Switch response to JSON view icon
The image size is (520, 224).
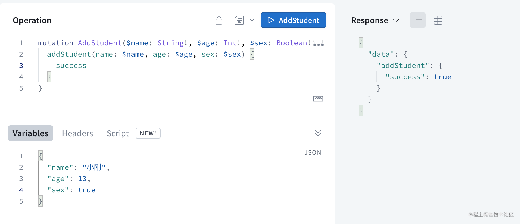[417, 20]
